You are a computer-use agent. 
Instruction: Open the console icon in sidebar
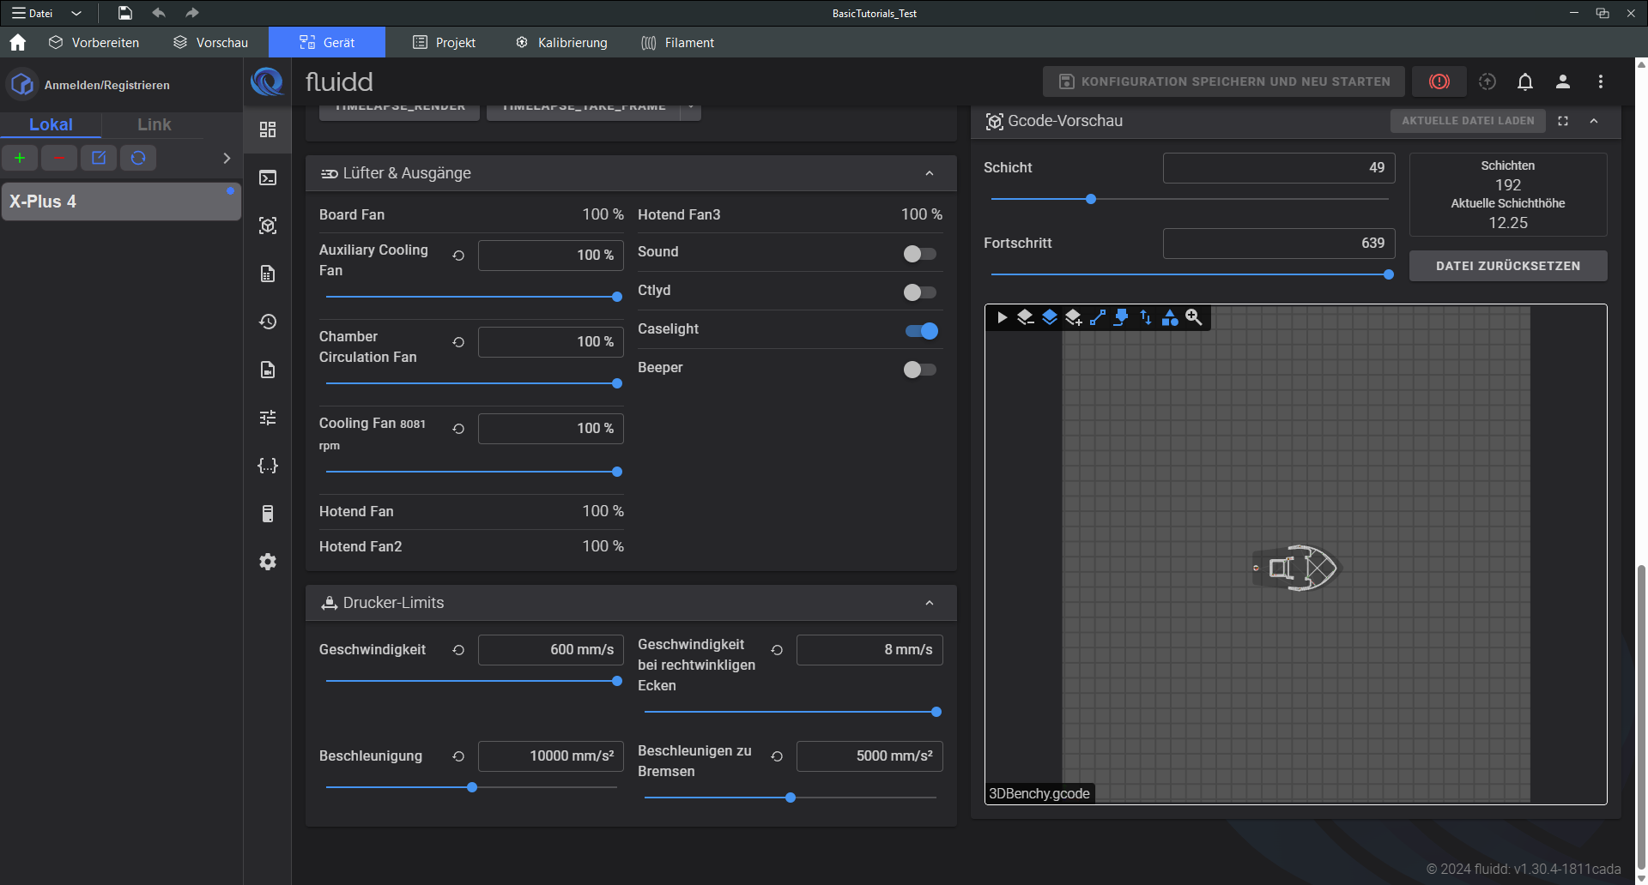pos(268,178)
